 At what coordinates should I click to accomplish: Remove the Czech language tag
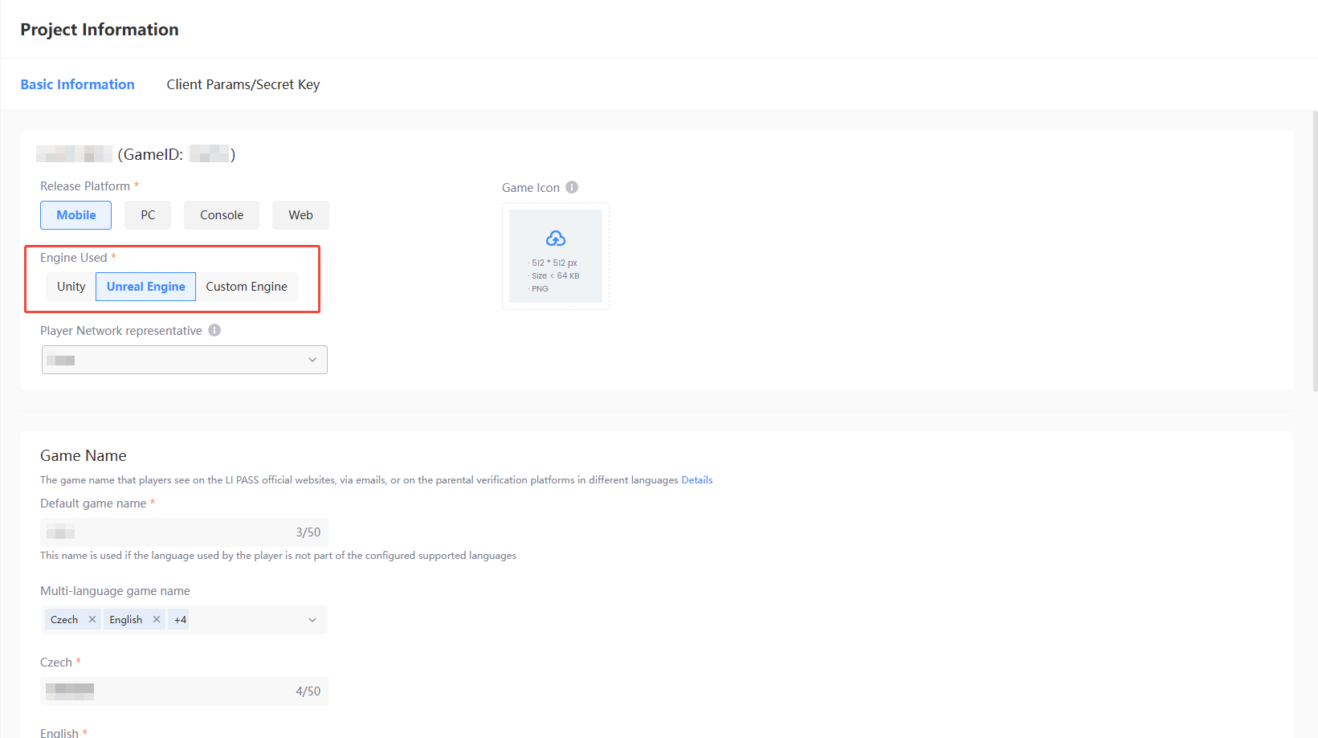pos(92,619)
